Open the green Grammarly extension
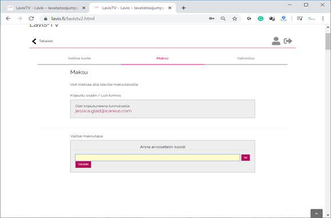This screenshot has width=331, height=218. 261,18
